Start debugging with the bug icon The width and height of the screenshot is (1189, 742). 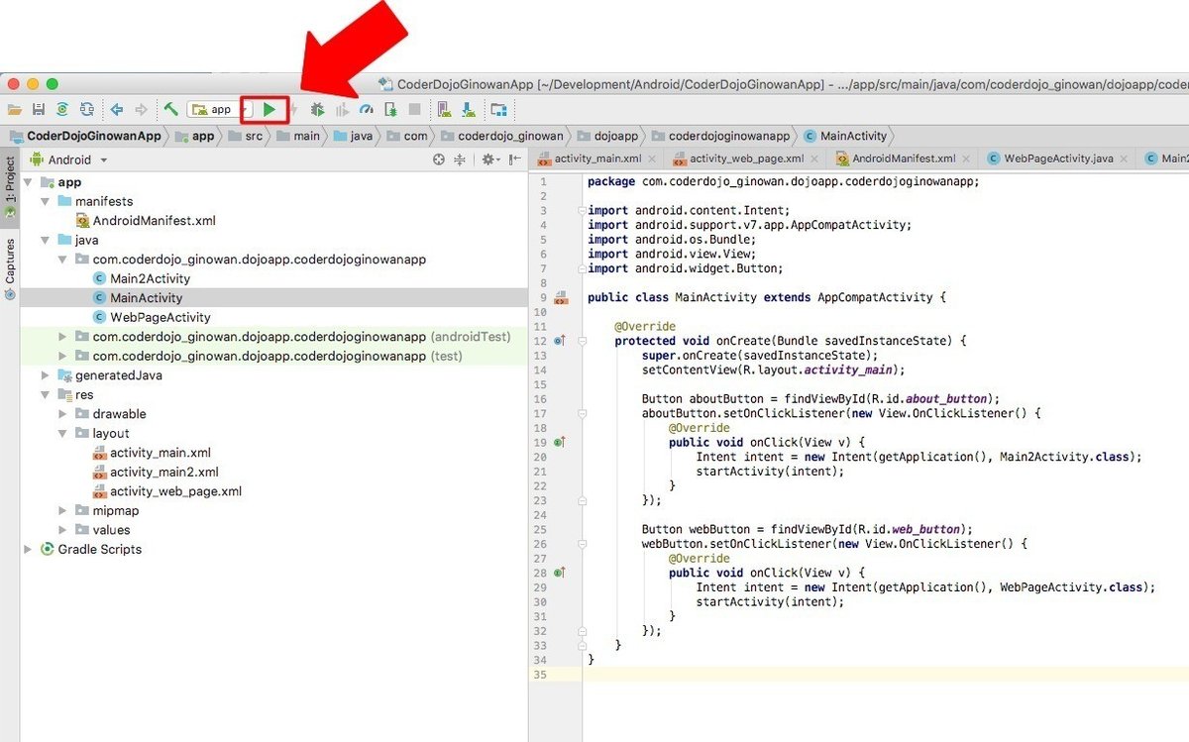[x=318, y=109]
